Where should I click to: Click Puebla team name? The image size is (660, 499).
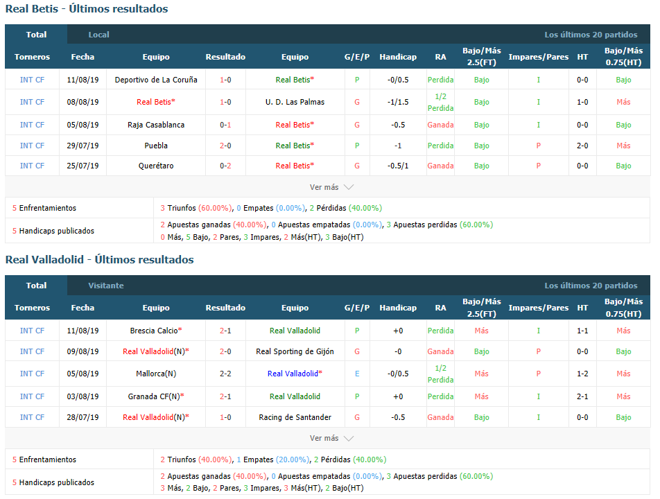(x=156, y=145)
